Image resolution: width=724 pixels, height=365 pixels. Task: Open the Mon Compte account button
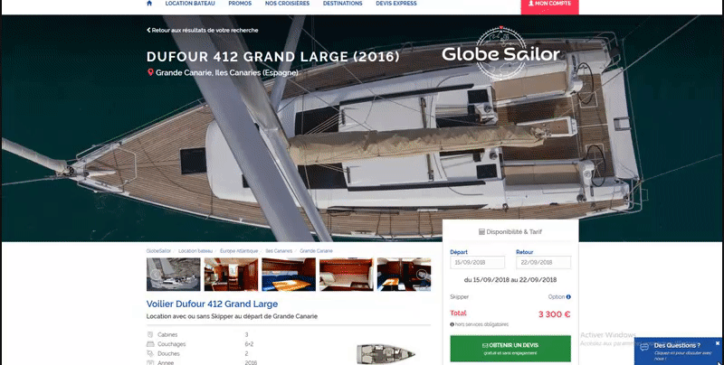coord(549,5)
